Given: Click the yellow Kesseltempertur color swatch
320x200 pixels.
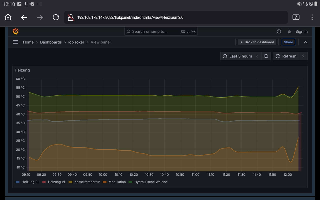Looking at the screenshot, I should click(70, 182).
